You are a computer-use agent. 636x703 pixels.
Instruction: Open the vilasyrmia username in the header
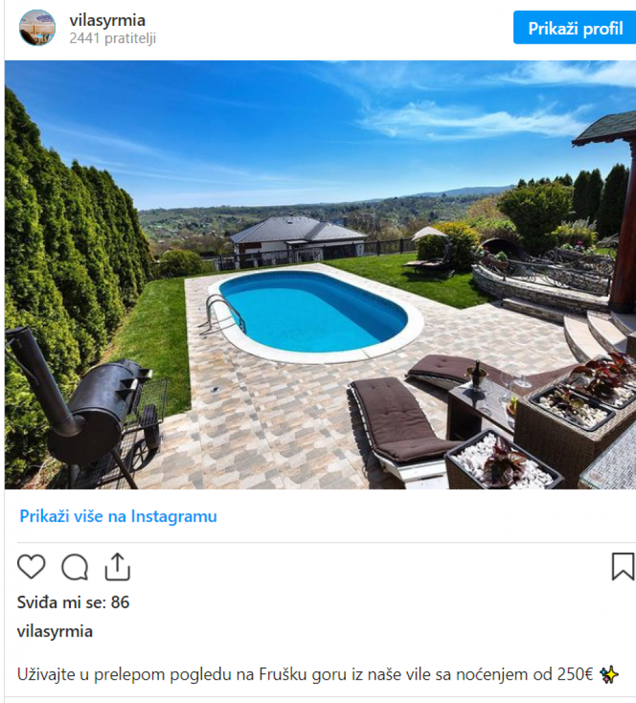pyautogui.click(x=107, y=20)
